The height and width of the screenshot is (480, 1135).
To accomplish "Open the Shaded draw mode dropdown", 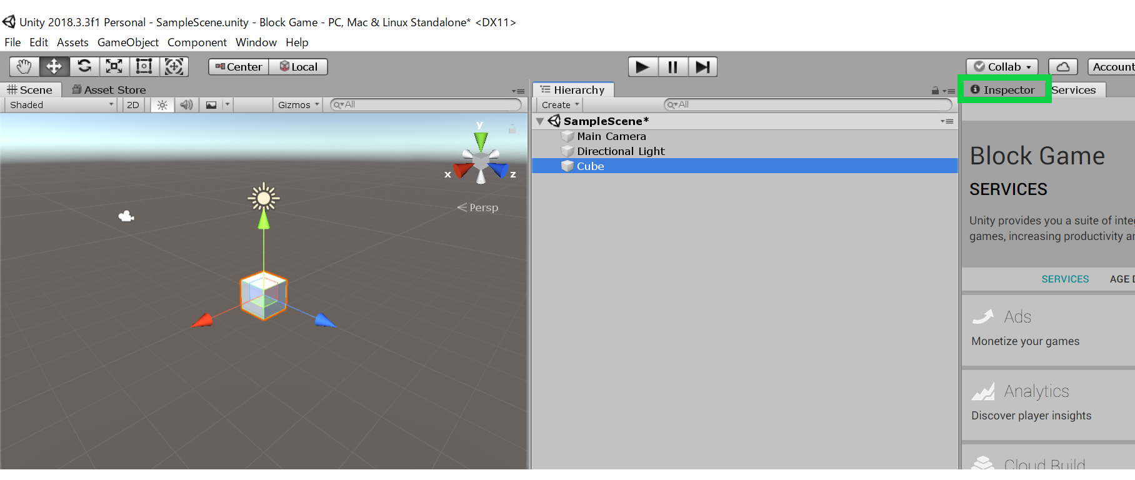I will click(61, 105).
